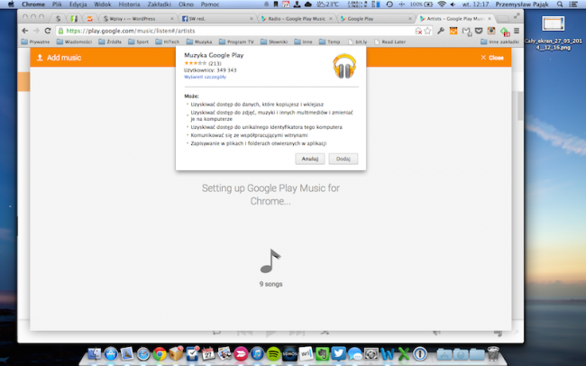Click the bit.ly bookmark
The width and height of the screenshot is (586, 366).
coord(357,41)
